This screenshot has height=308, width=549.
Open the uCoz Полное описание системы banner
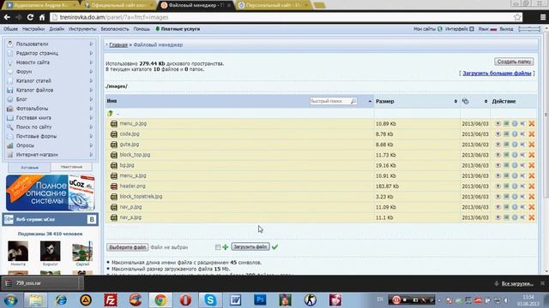click(51, 192)
